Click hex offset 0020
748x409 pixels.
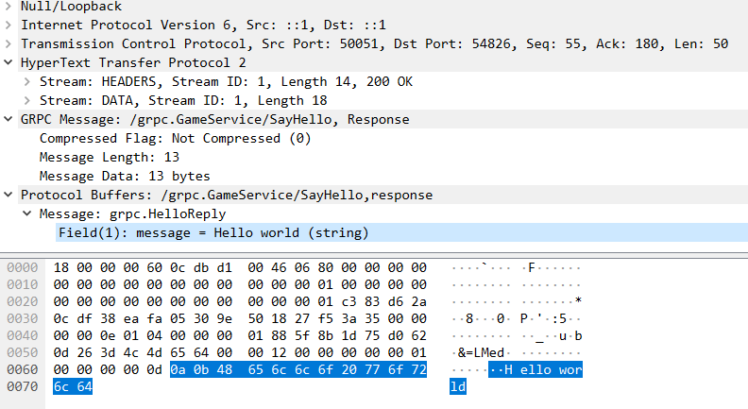coord(23,301)
